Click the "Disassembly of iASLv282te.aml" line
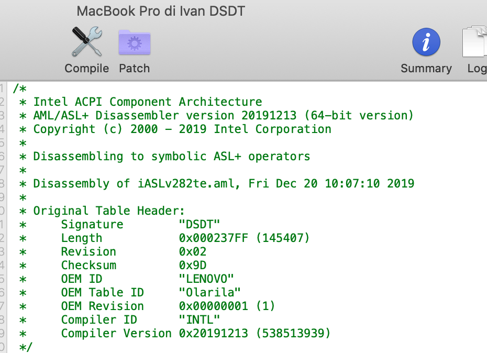 point(224,184)
